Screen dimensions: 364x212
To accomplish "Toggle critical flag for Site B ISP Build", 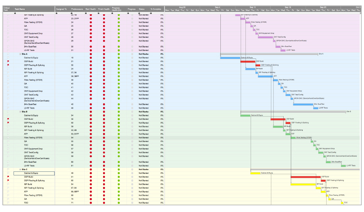I will pos(8,126).
